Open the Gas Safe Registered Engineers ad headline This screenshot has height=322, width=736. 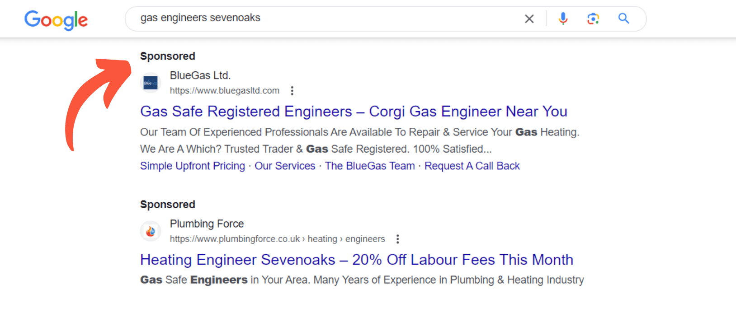[x=354, y=111]
